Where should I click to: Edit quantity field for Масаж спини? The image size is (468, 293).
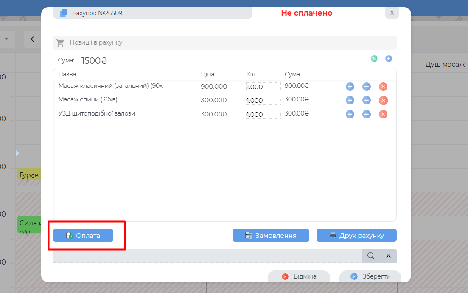tap(263, 101)
